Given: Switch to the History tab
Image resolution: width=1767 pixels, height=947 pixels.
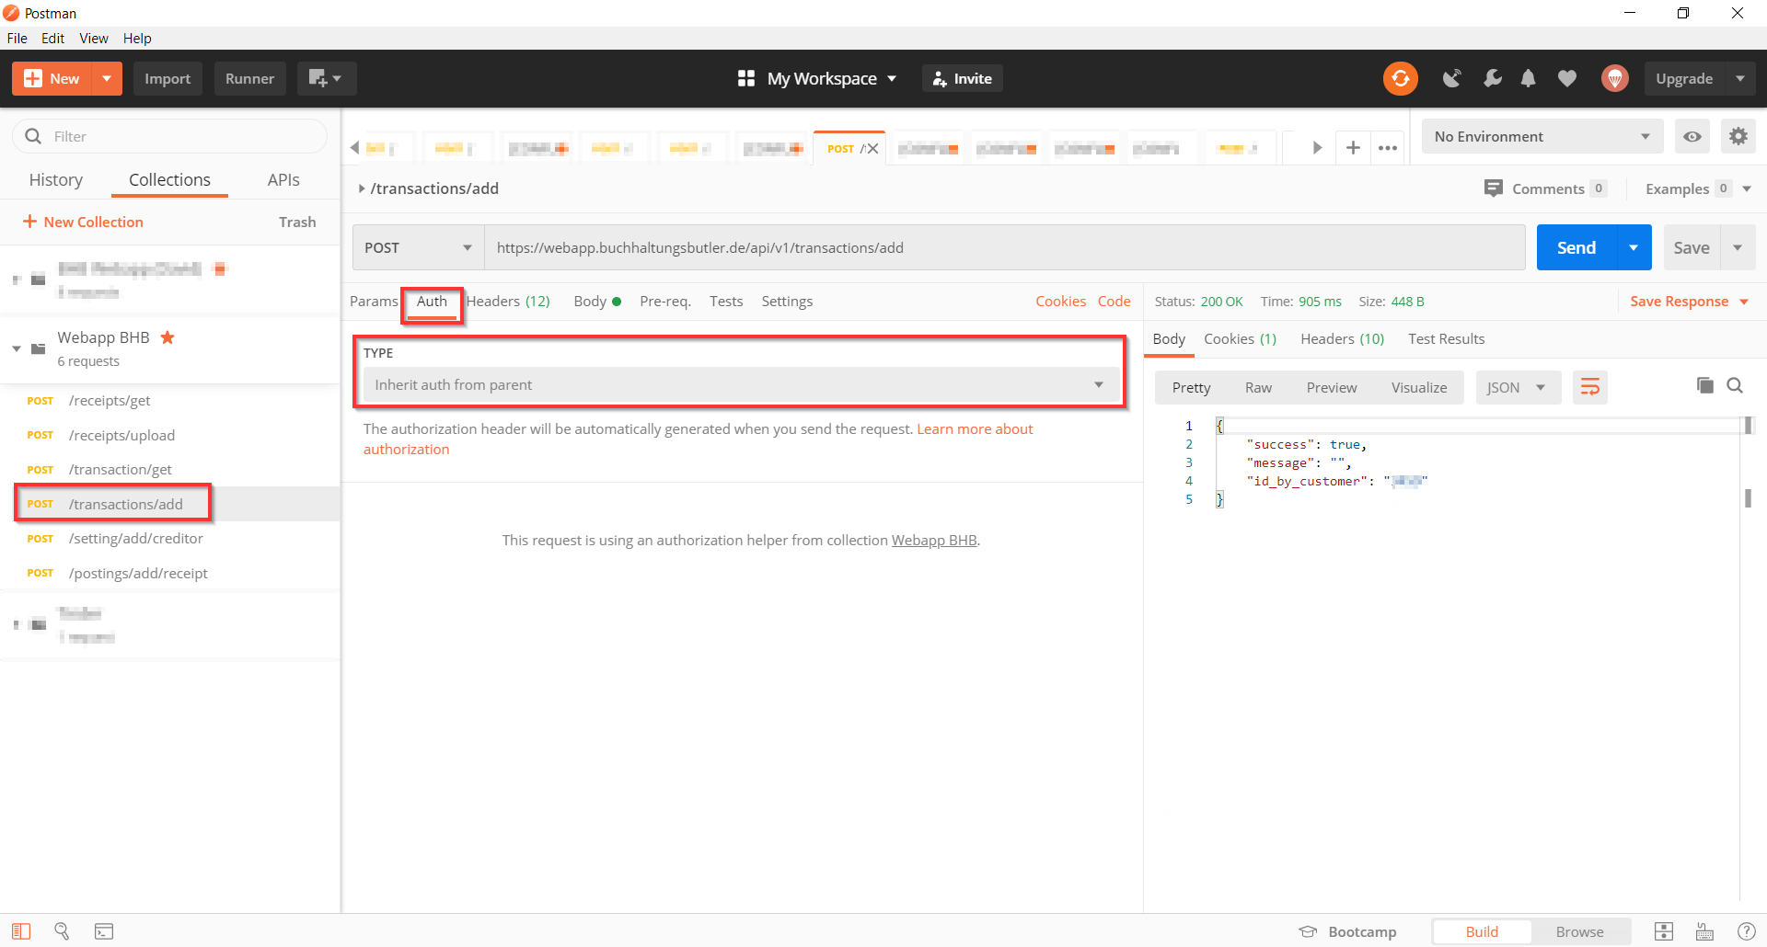Looking at the screenshot, I should (55, 180).
